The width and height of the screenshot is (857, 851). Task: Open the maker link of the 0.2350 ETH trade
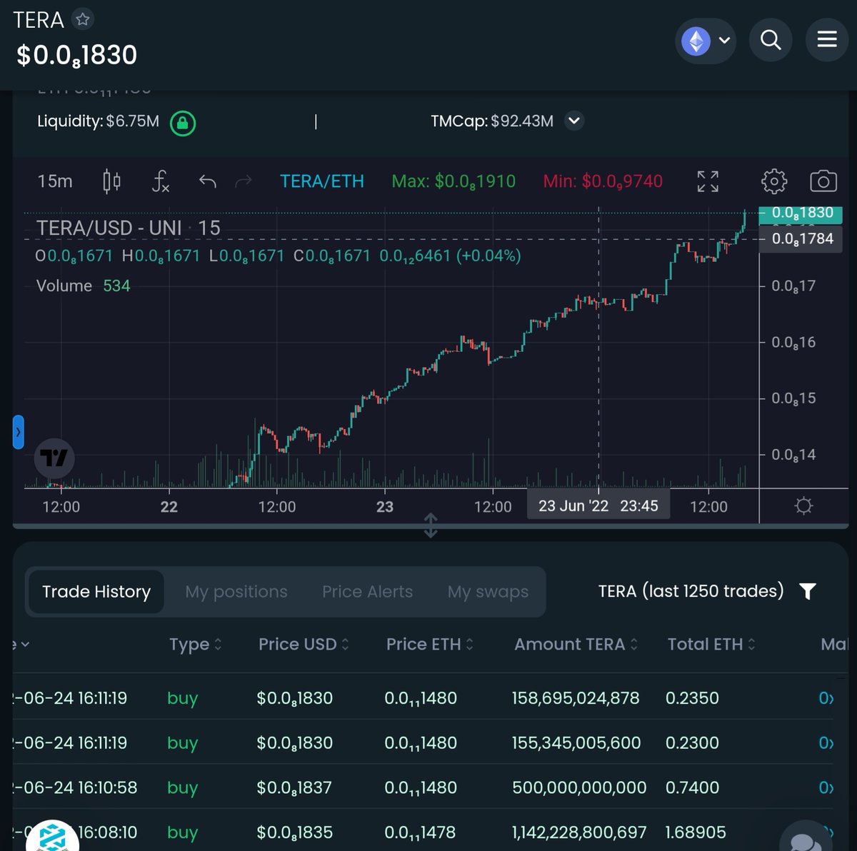pyautogui.click(x=826, y=698)
